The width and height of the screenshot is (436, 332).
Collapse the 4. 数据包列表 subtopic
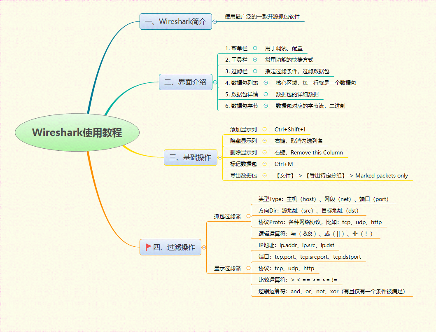click(266, 83)
